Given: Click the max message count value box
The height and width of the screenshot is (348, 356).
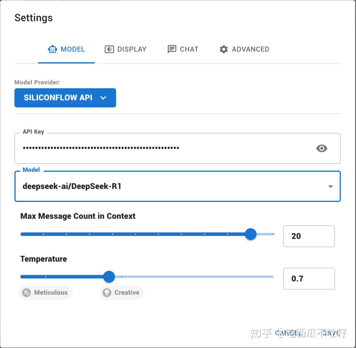Looking at the screenshot, I should point(309,236).
